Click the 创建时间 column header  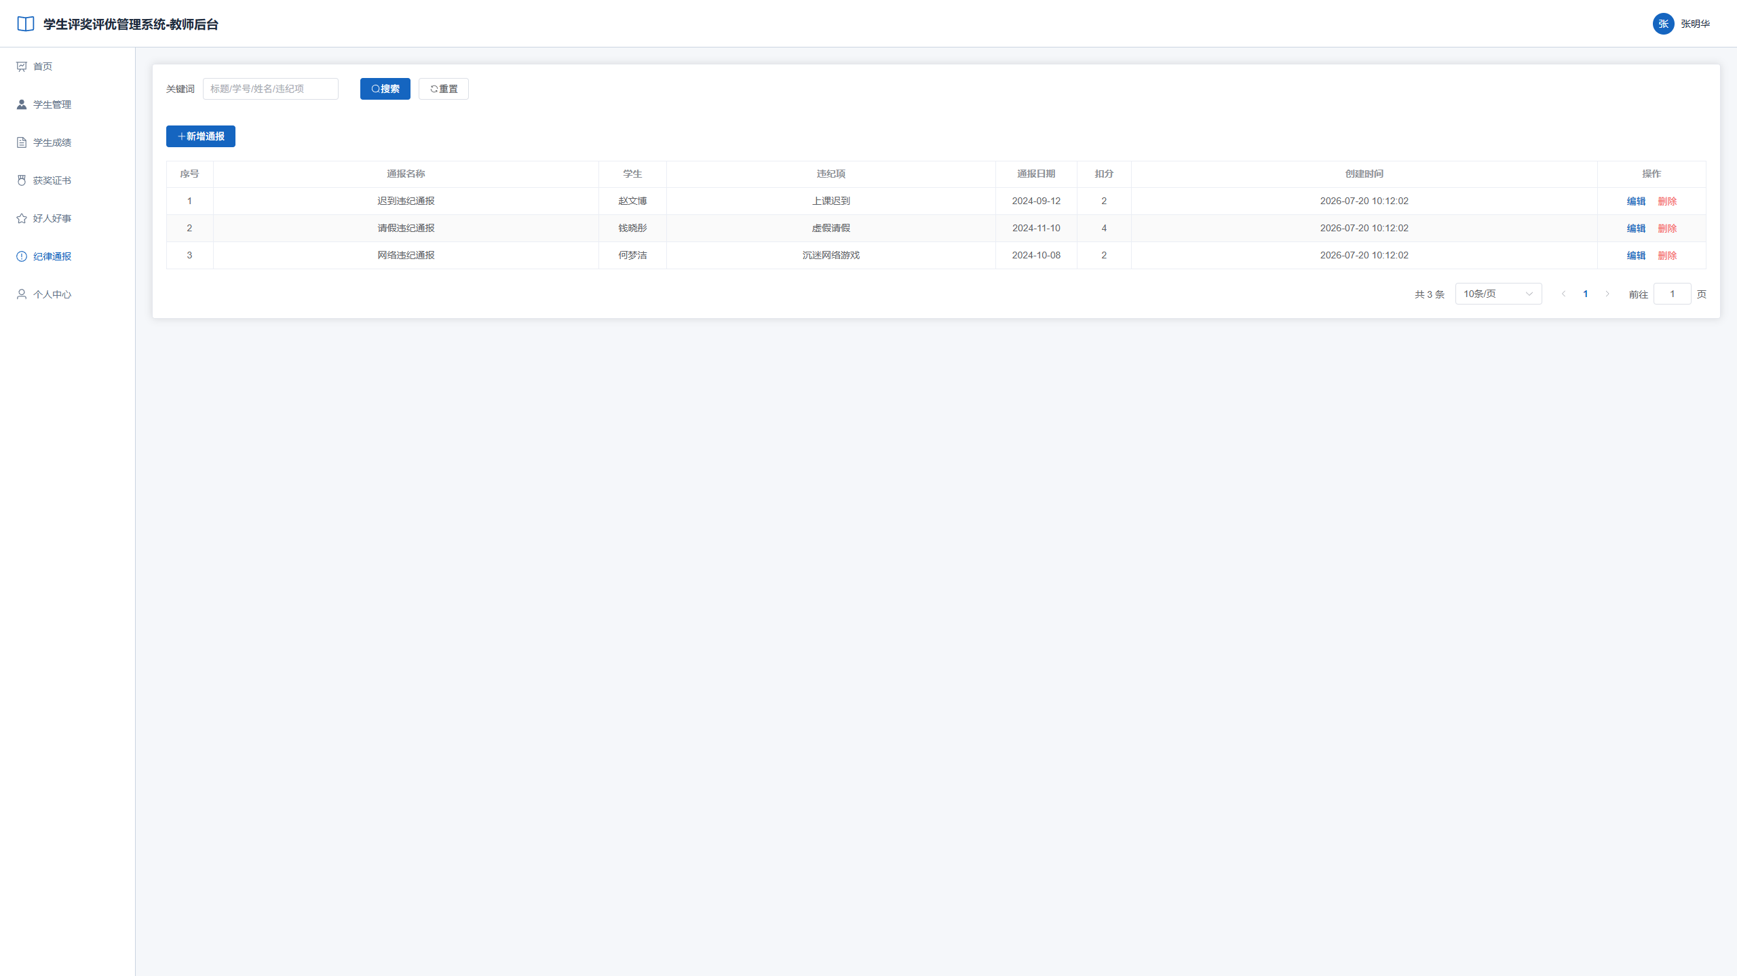[x=1364, y=174]
